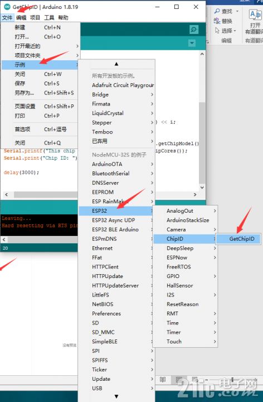This screenshot has width=263, height=402.
Task: Open ESPmDNS examples
Action: 116,239
